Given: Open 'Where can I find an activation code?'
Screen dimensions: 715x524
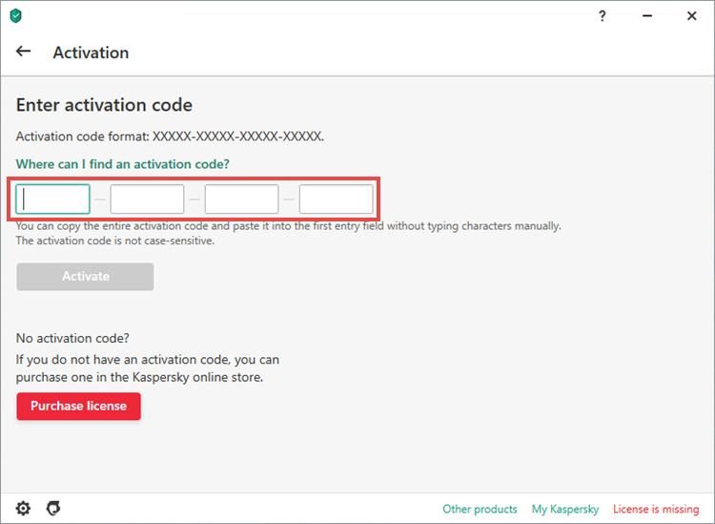Looking at the screenshot, I should click(123, 164).
